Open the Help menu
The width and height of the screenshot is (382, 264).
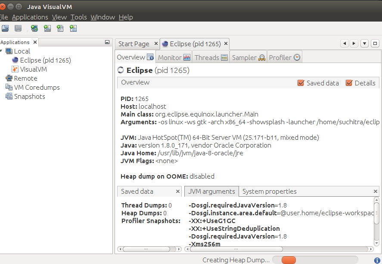click(x=126, y=17)
